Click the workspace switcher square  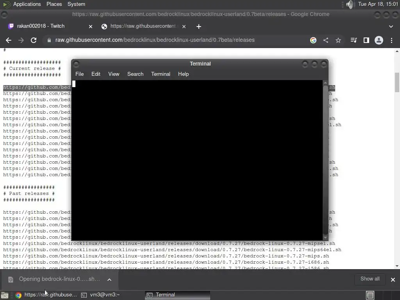[x=370, y=295]
